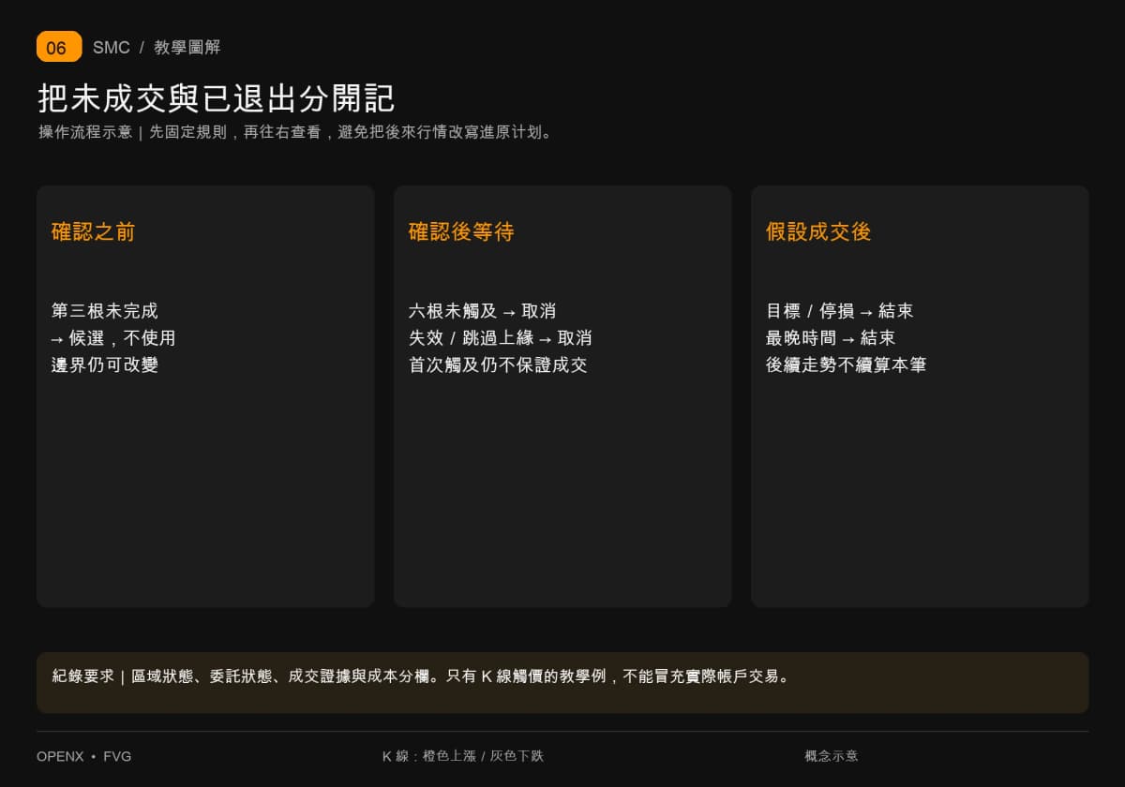1125x787 pixels.
Task: Click the line '目標 / 停損 → 結束'
Action: coord(840,311)
